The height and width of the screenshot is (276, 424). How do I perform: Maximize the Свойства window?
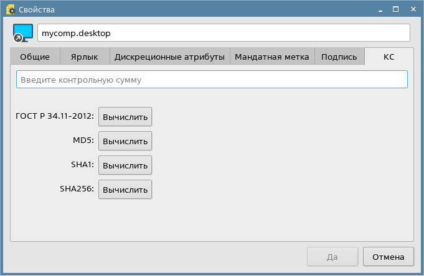(x=396, y=9)
